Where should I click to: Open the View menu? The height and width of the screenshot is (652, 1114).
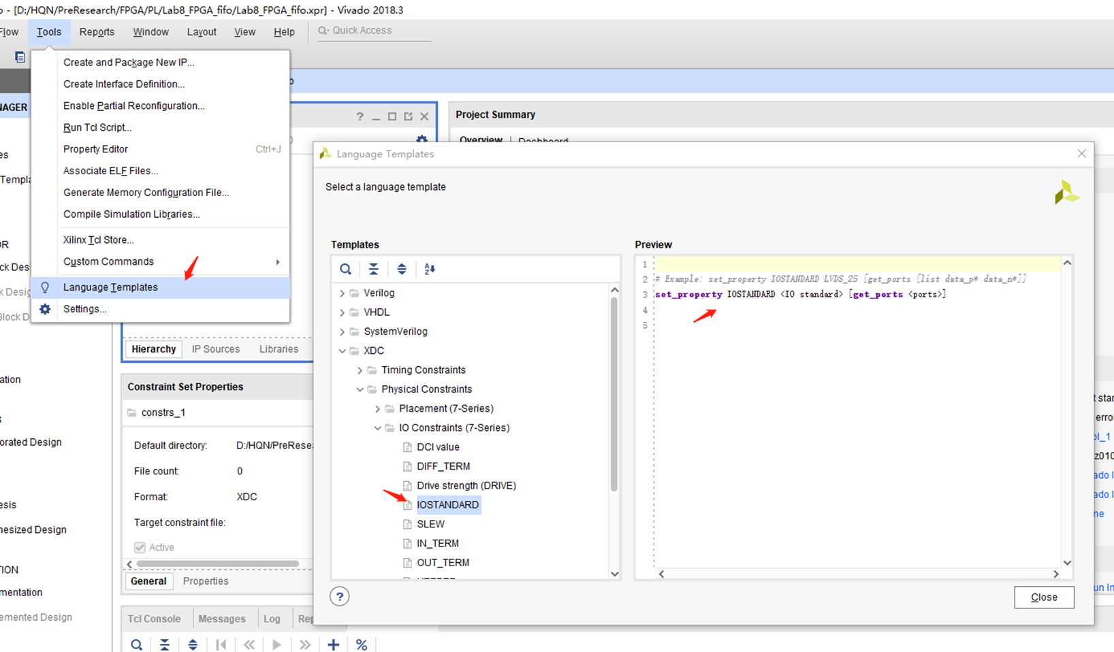click(244, 32)
